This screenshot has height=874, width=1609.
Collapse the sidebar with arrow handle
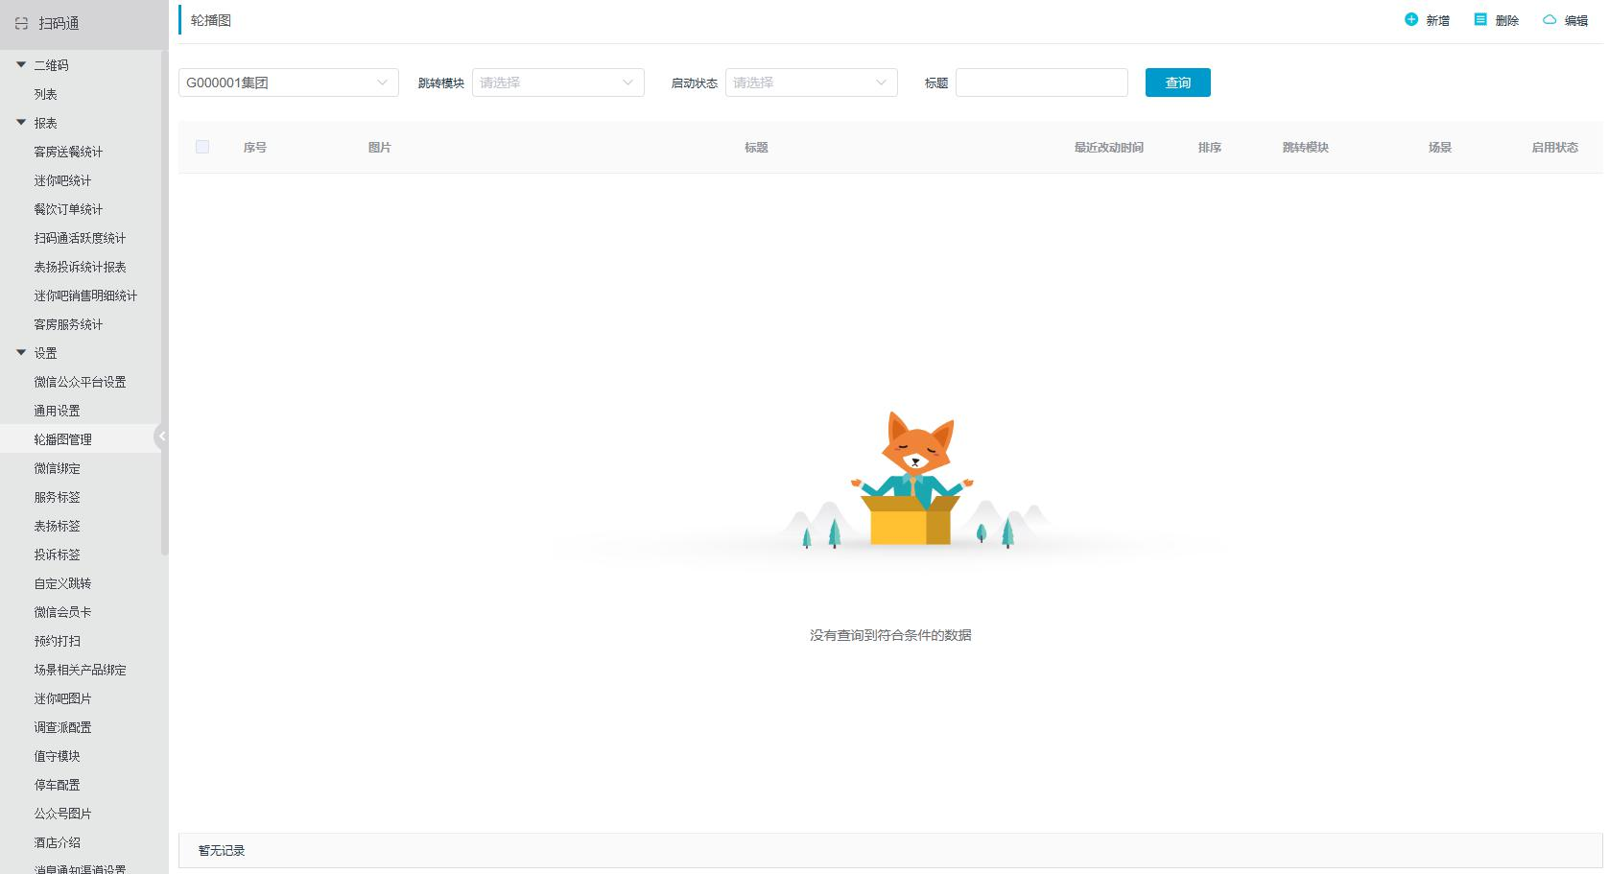pyautogui.click(x=161, y=437)
